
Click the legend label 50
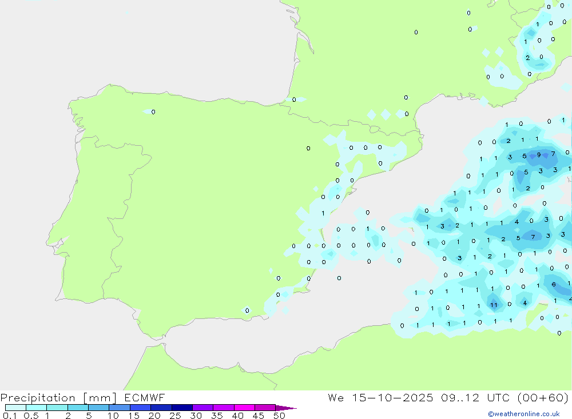[x=279, y=416]
